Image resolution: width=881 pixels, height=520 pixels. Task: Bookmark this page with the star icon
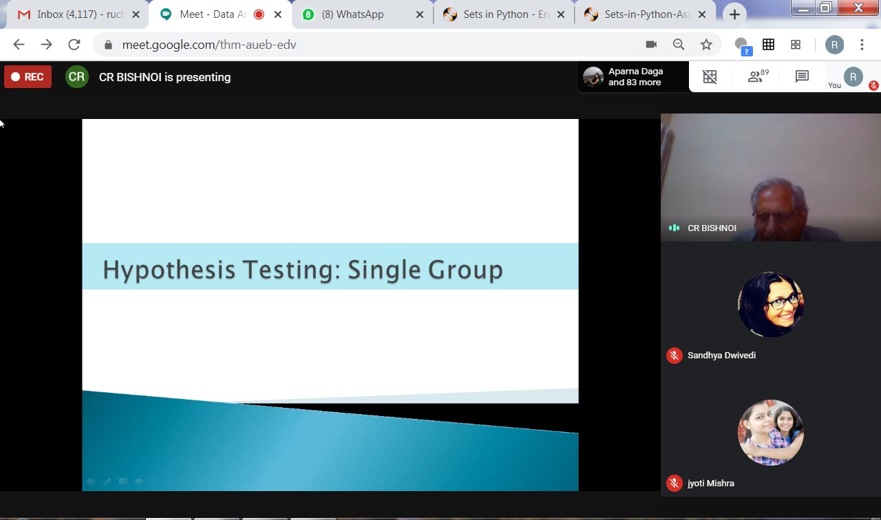706,45
